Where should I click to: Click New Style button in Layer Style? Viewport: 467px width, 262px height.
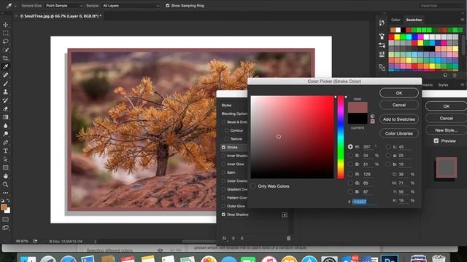click(446, 130)
